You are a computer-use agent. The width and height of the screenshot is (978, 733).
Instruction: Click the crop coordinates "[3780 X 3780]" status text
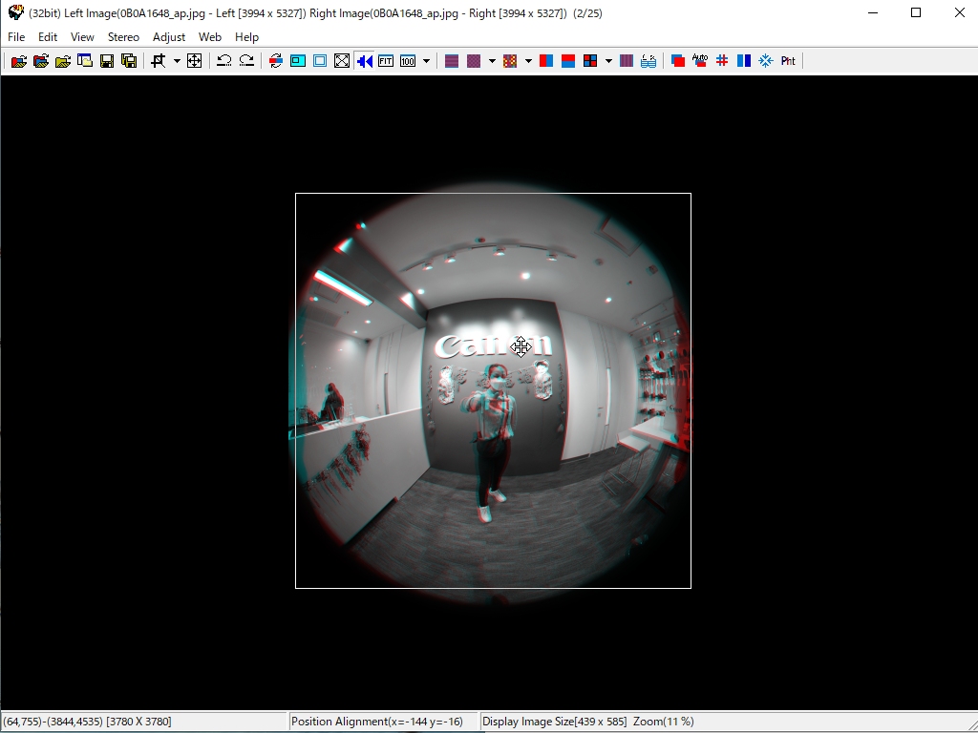click(x=139, y=722)
